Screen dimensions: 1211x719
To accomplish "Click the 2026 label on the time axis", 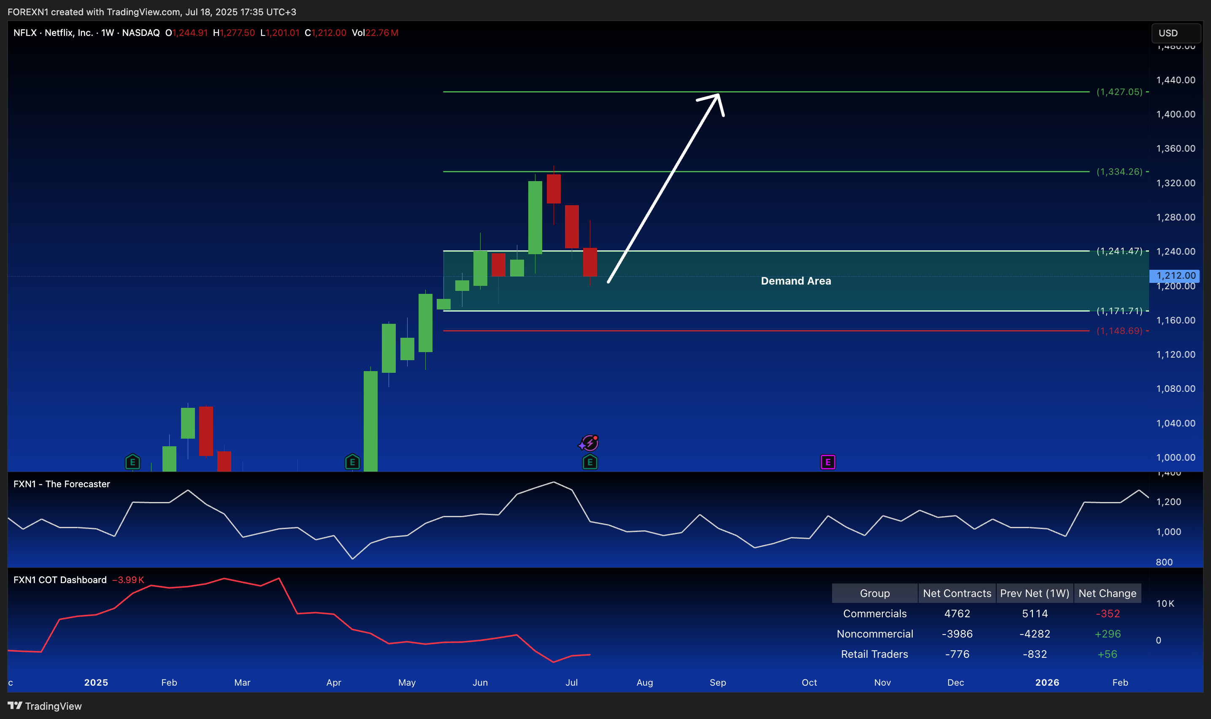I will 1047,682.
